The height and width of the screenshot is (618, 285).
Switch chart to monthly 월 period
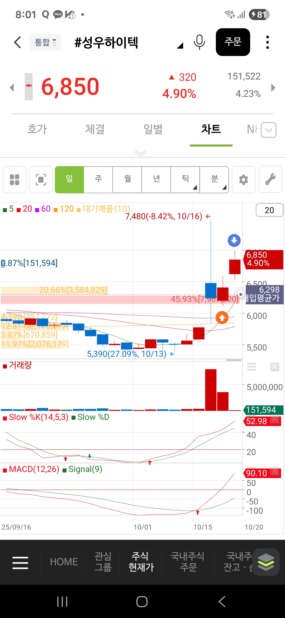(127, 180)
